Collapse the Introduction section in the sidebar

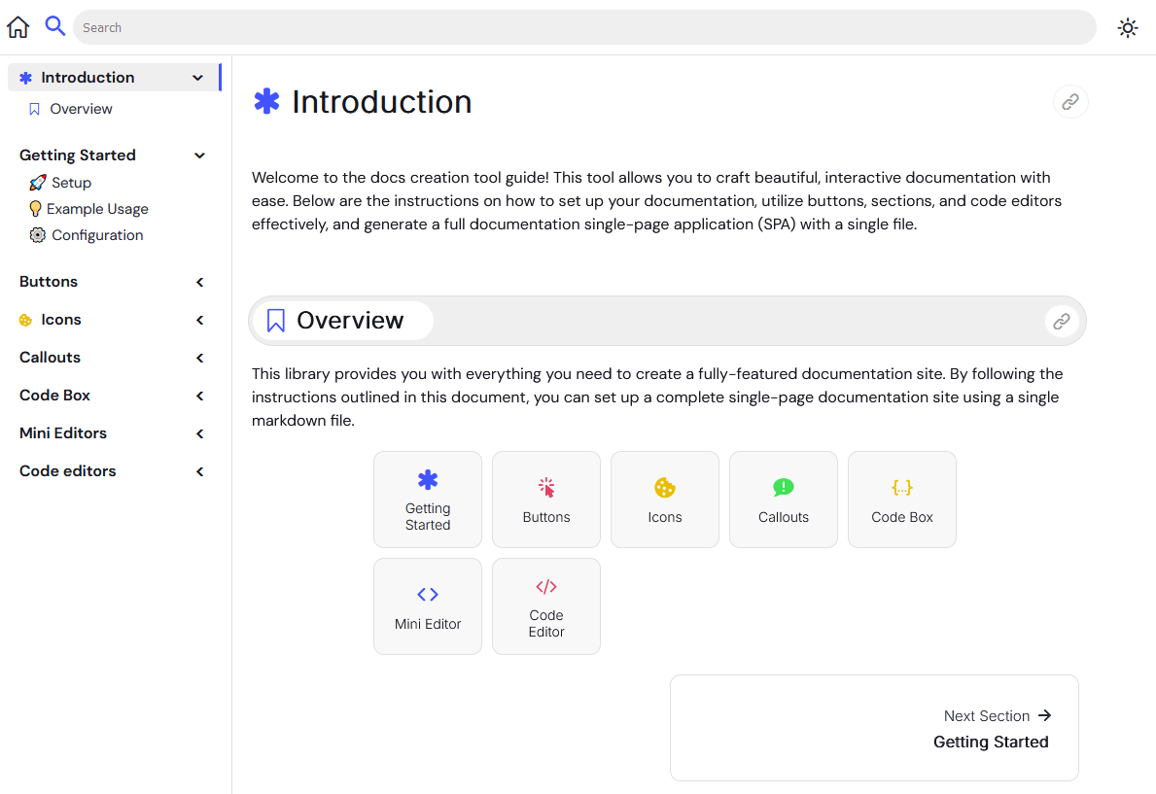click(198, 77)
